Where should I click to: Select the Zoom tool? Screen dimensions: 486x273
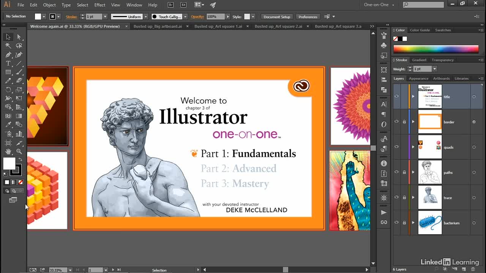coord(19,152)
